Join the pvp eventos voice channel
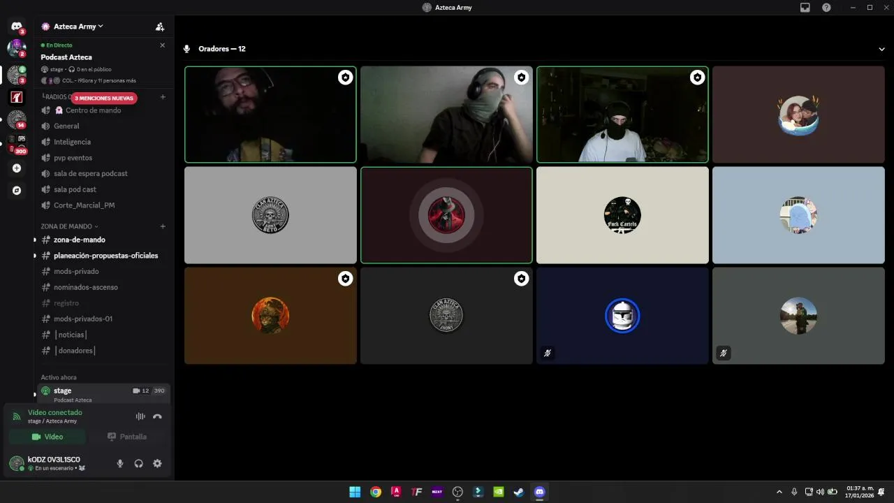Viewport: 894px width, 503px height. point(103,158)
